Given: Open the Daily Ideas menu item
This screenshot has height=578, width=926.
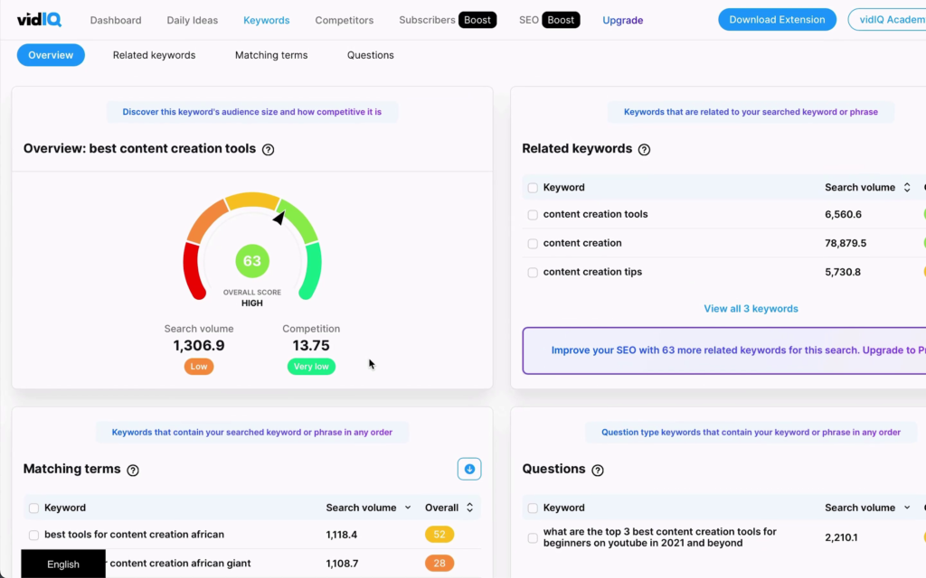Looking at the screenshot, I should [x=192, y=19].
